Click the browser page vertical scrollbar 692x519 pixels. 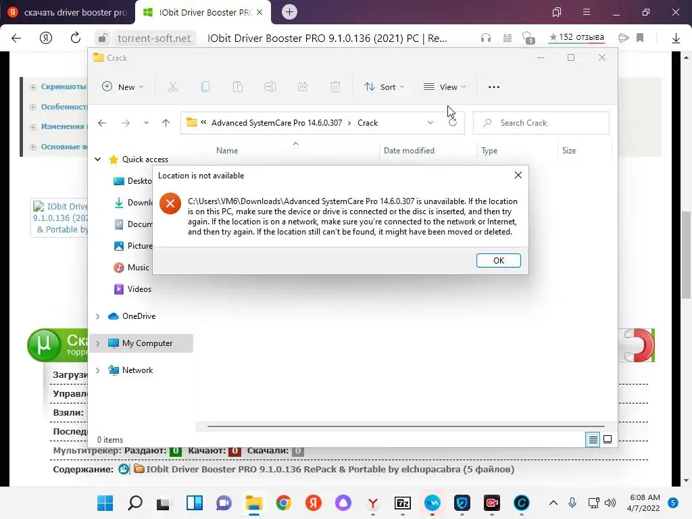pos(686,255)
